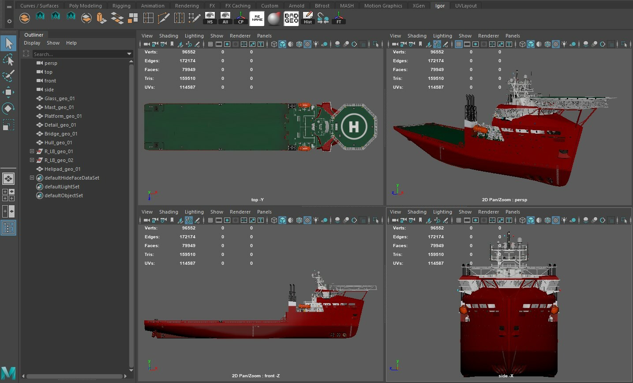Viewport: 633px width, 383px height.
Task: Click inside the Outliner search field
Action: 79,54
